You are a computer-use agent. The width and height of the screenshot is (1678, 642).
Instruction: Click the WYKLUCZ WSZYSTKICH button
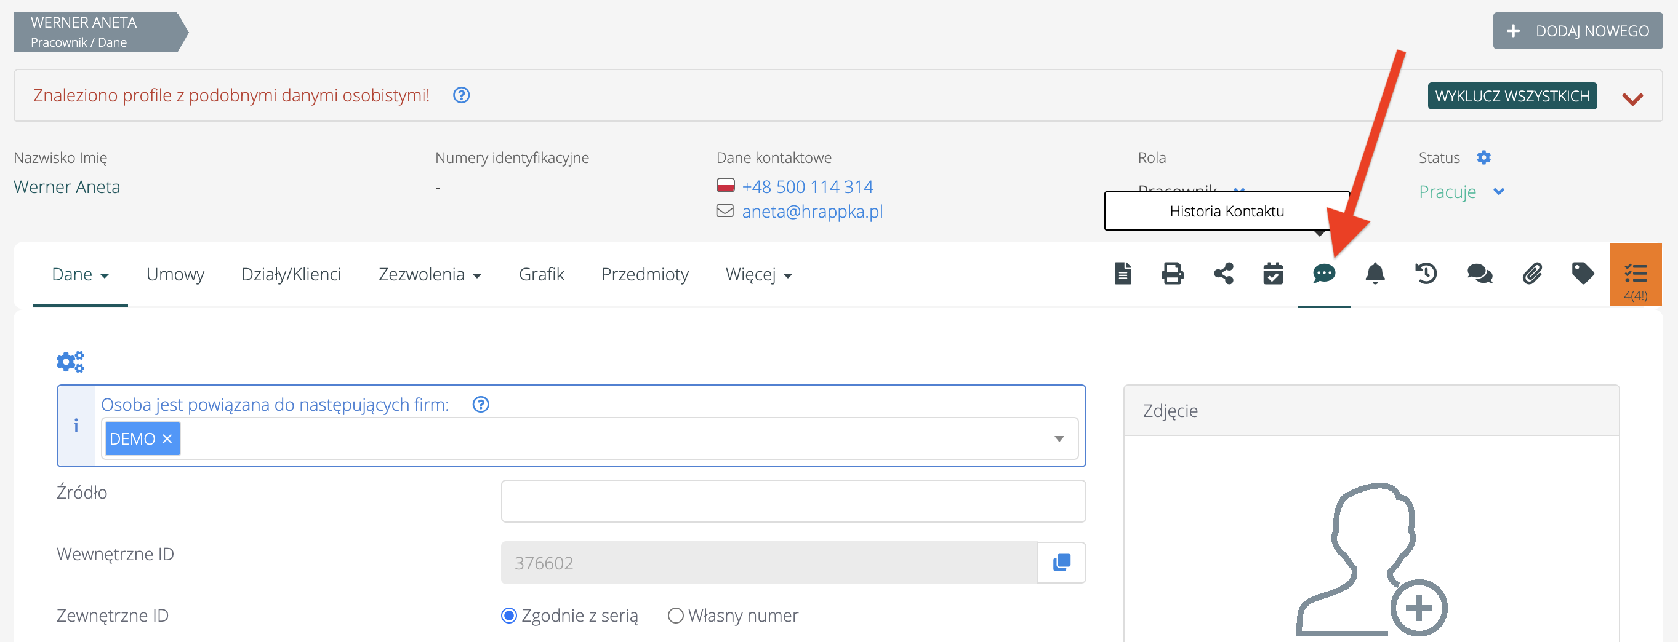[1511, 97]
